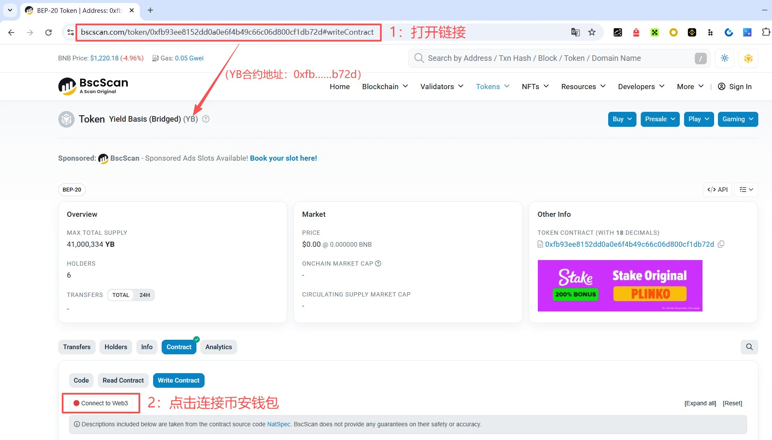Viewport: 772px width, 440px height.
Task: Click Connect to Web3 button
Action: pyautogui.click(x=101, y=403)
